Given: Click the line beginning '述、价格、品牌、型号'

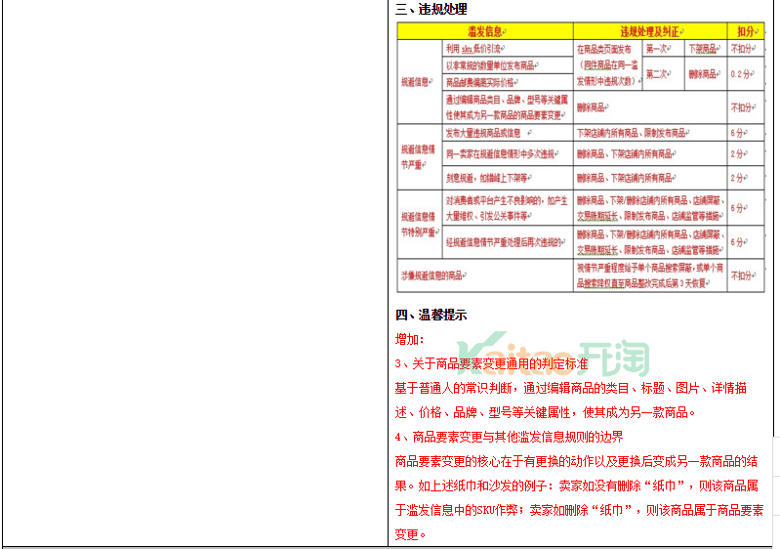Looking at the screenshot, I should (545, 412).
